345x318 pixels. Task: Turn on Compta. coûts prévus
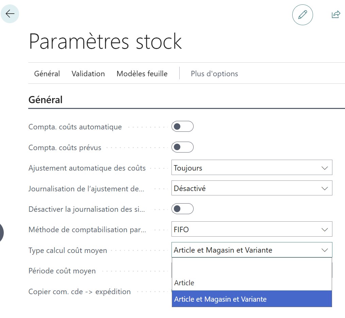pos(182,147)
